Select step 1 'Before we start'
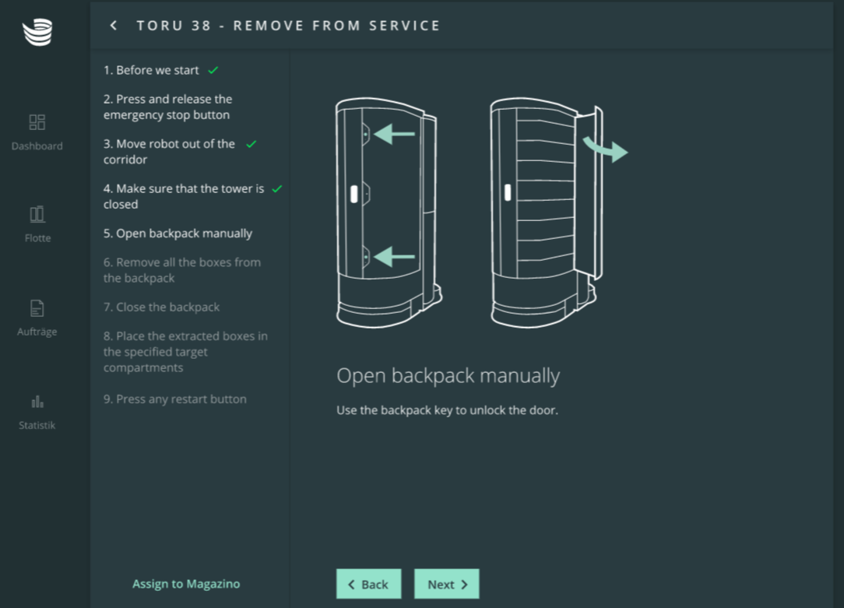The height and width of the screenshot is (608, 844). pos(151,70)
